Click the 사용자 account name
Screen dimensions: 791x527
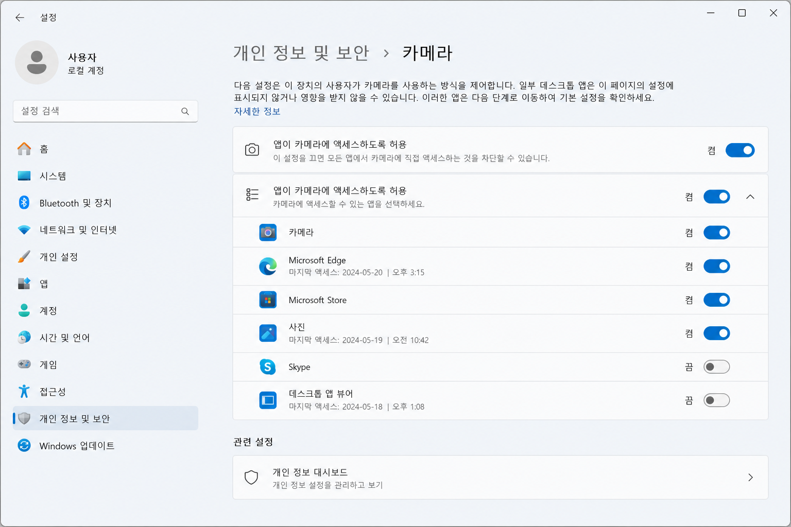click(82, 57)
